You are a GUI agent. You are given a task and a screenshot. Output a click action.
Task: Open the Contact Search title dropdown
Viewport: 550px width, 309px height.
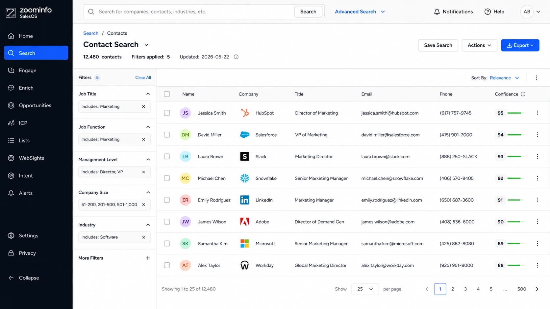[x=146, y=45]
